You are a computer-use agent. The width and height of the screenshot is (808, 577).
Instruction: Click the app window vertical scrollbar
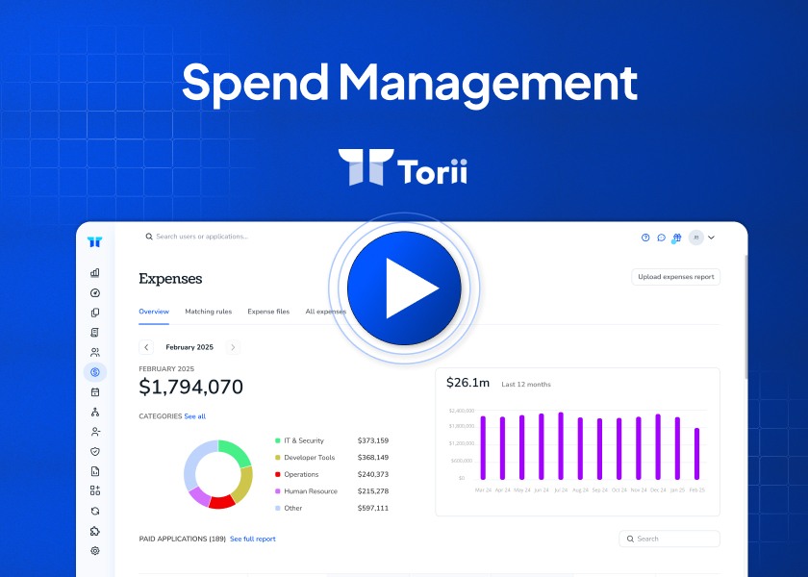pyautogui.click(x=746, y=316)
